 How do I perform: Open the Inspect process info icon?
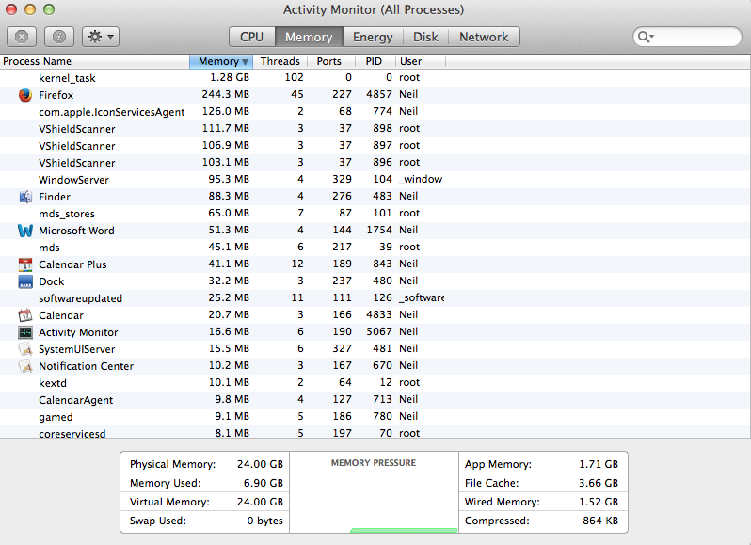click(x=59, y=37)
